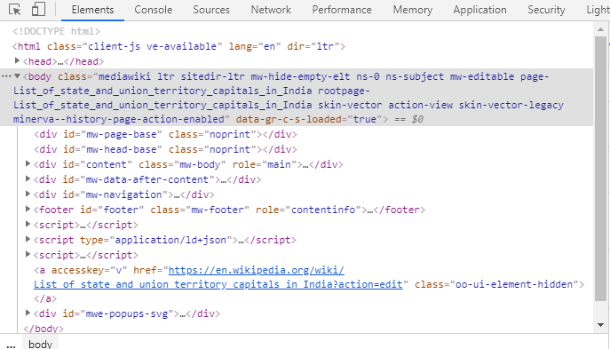Image resolution: width=610 pixels, height=349 pixels.
Task: Expand the application/ld+json script node
Action: pyautogui.click(x=28, y=239)
